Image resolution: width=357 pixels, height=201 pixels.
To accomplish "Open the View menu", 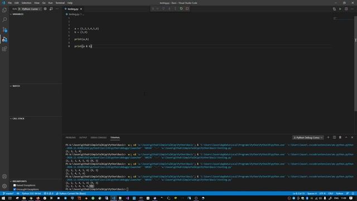I will [37, 3].
